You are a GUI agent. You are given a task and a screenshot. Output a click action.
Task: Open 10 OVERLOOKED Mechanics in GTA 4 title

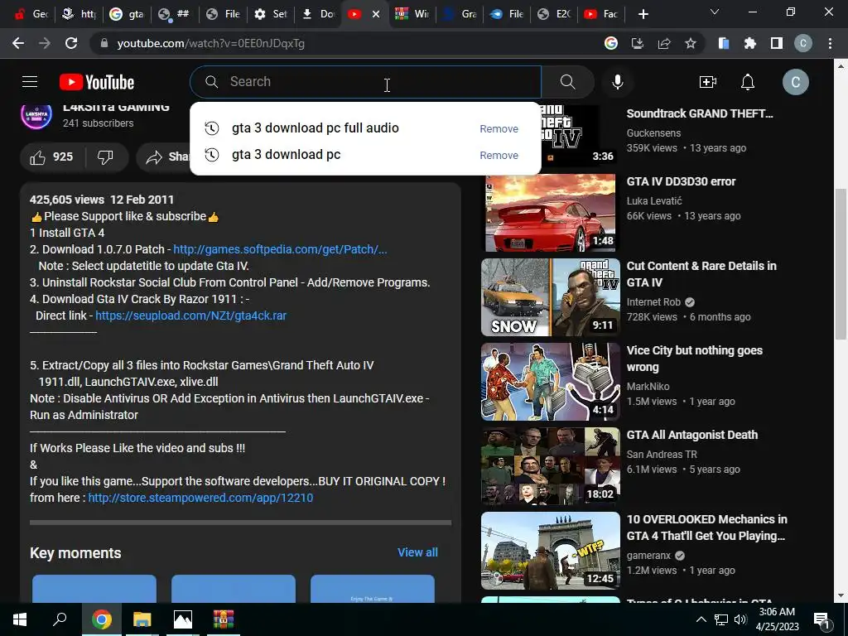click(x=707, y=528)
